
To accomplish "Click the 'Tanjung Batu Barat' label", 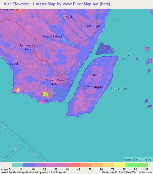I will [x=29, y=47].
